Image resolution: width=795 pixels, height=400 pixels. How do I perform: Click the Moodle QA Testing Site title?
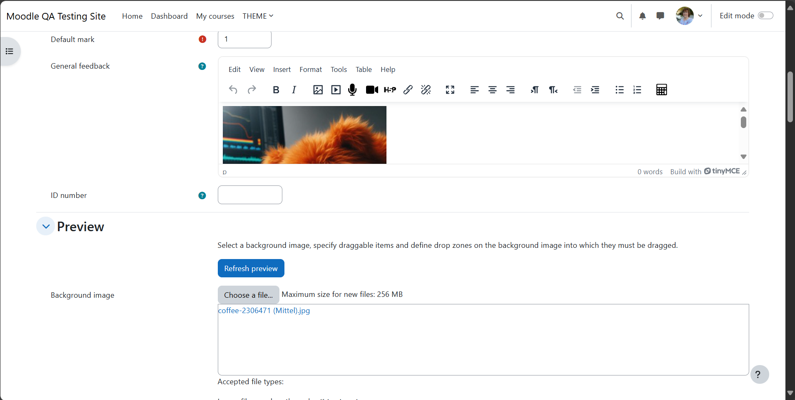click(56, 16)
